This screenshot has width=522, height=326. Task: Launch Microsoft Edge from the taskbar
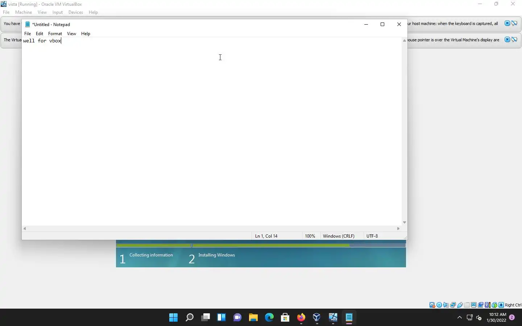(269, 318)
